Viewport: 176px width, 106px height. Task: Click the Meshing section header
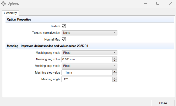[90, 46]
